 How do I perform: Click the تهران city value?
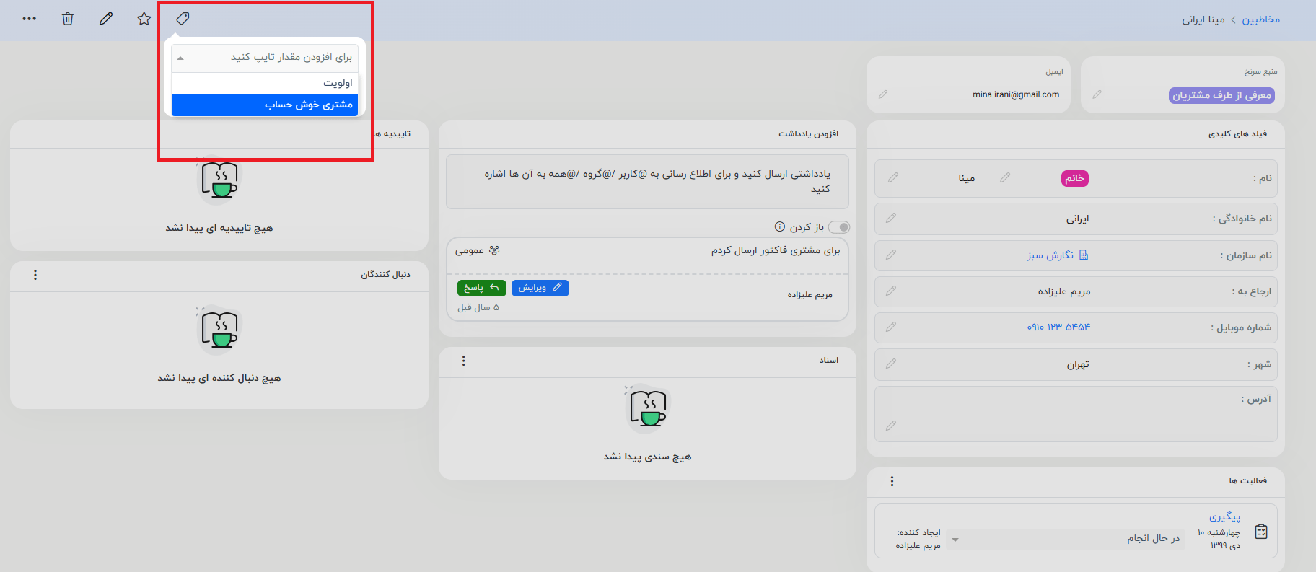[1078, 365]
